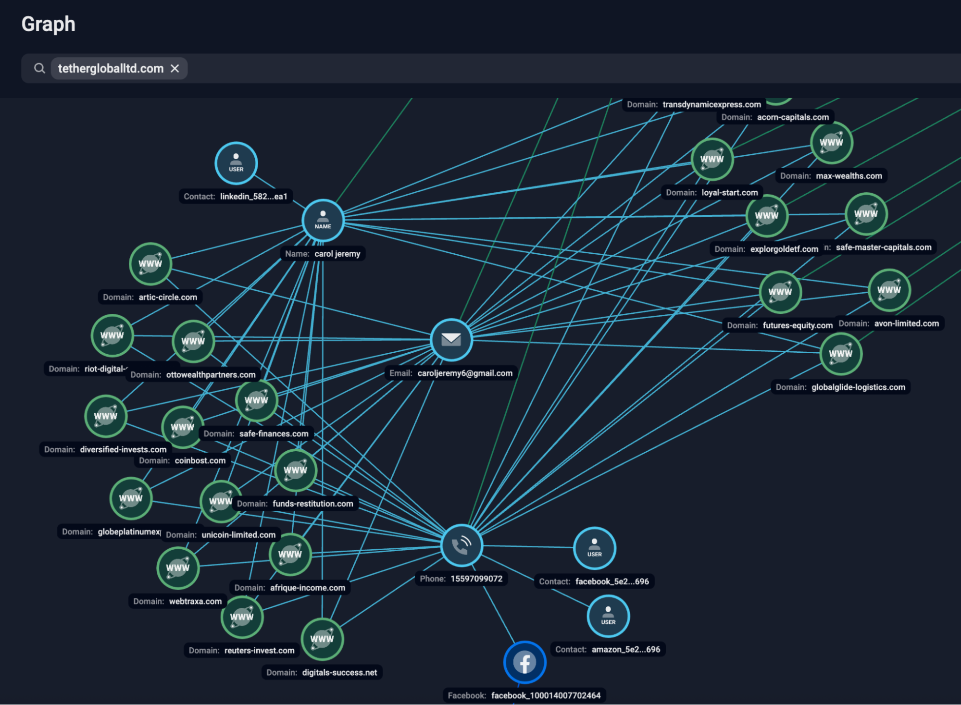Click the Domain: digitals-success.net label

(322, 673)
